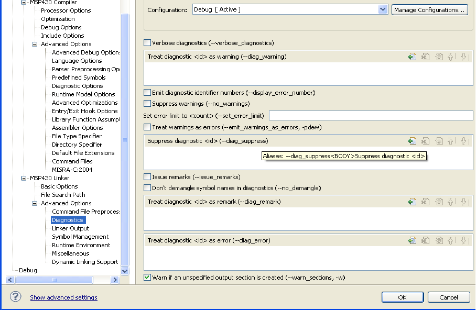476x310 pixels.
Task: Click Delete icon in the diag_warning list
Action: click(426, 57)
